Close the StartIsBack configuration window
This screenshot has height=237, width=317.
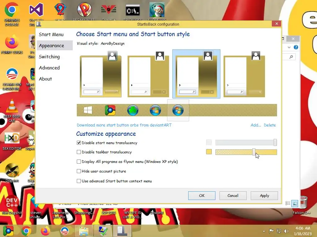click(x=276, y=23)
